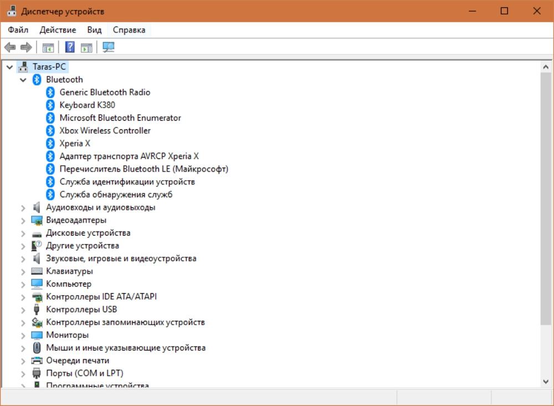Click the vertical scrollbar down arrow
The width and height of the screenshot is (554, 406).
pos(545,381)
